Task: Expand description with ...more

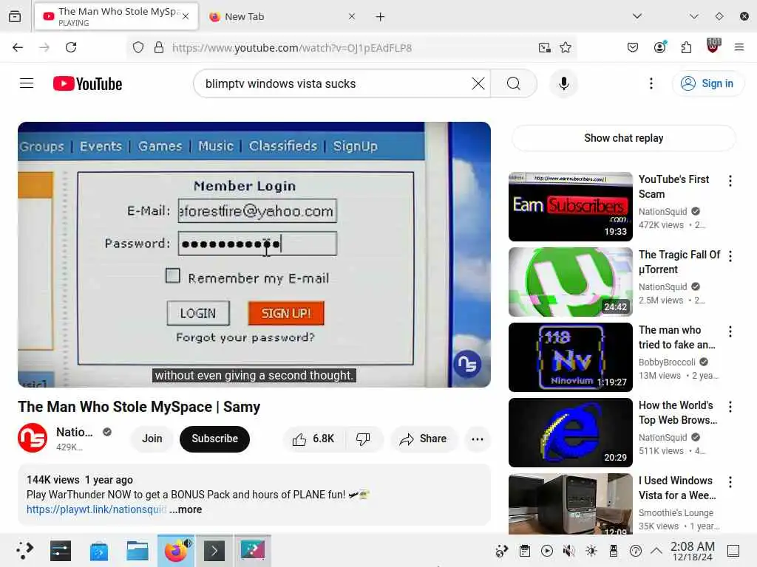Action: tap(186, 509)
